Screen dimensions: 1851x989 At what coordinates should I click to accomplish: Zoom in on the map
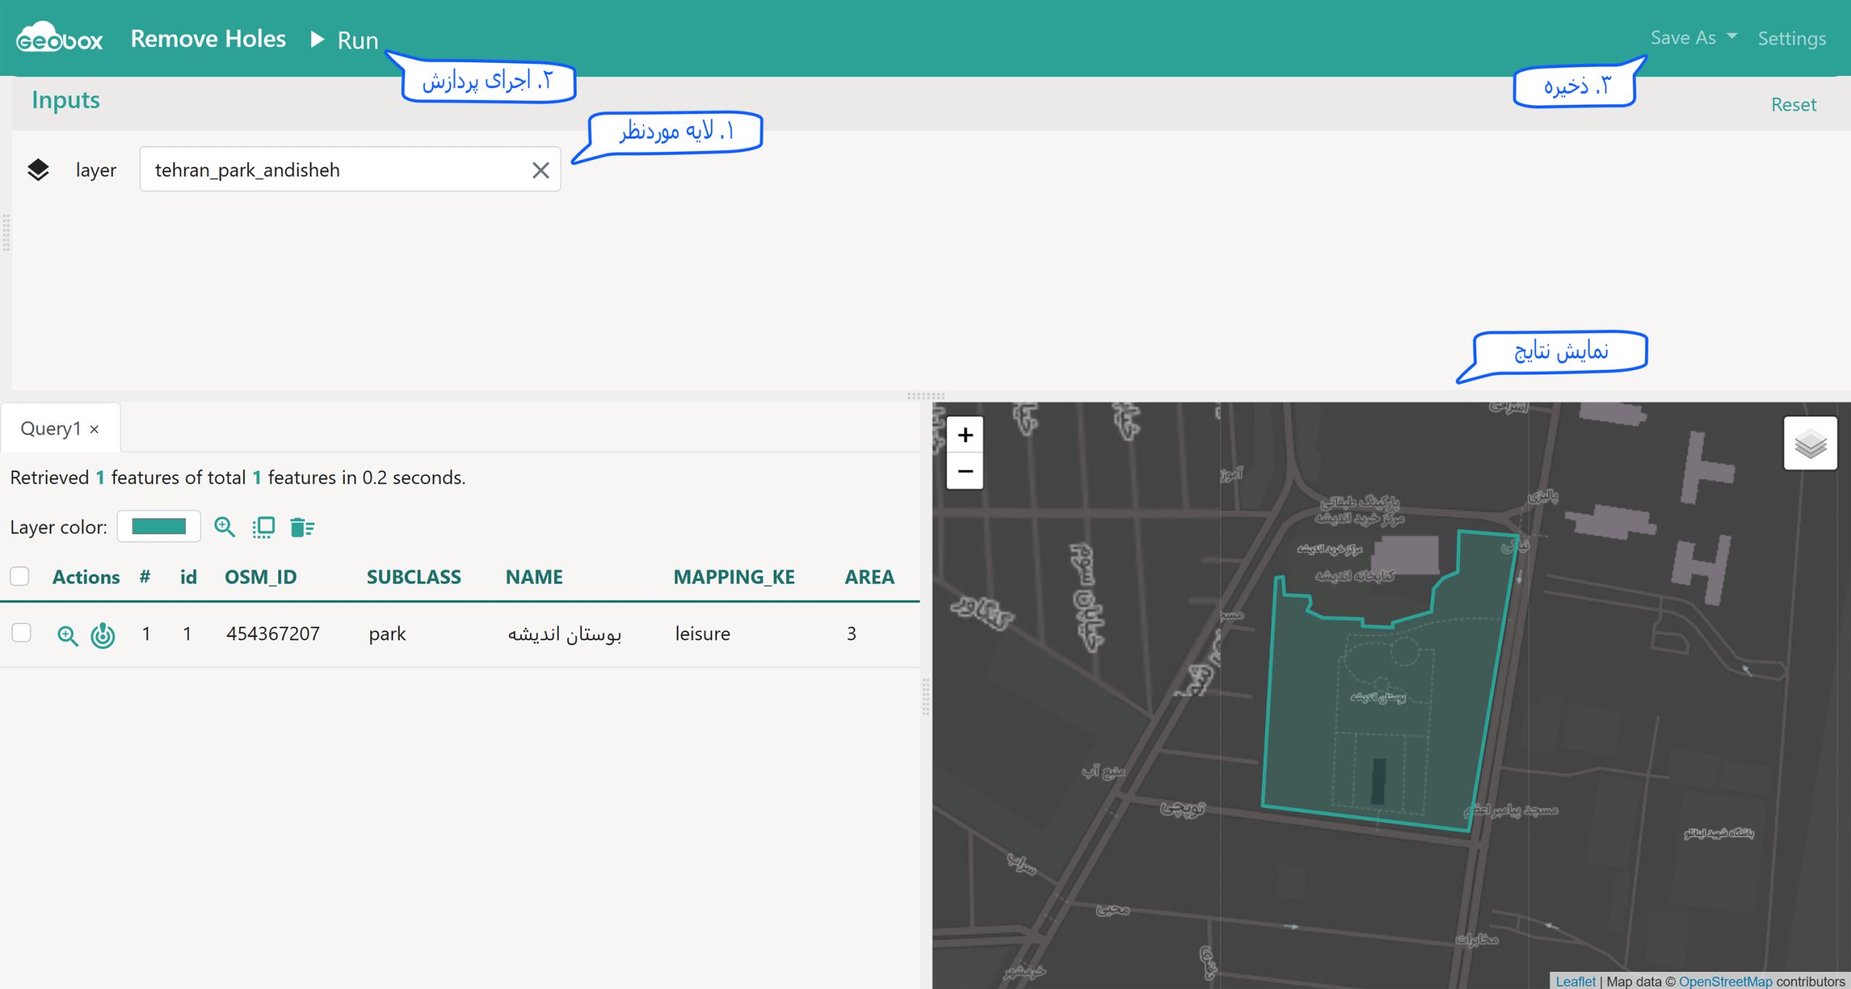click(x=965, y=434)
